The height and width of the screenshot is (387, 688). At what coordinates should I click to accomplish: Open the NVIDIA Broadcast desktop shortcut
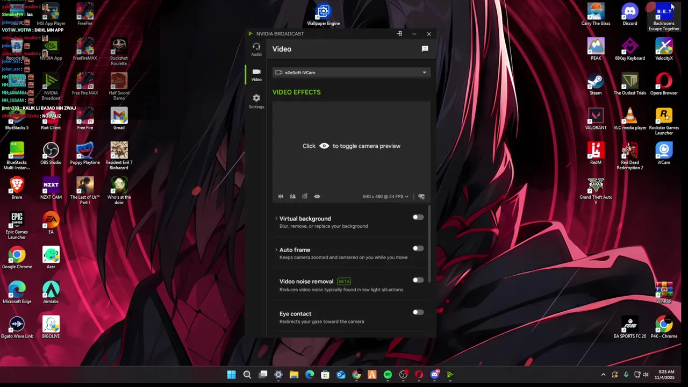[x=51, y=87]
